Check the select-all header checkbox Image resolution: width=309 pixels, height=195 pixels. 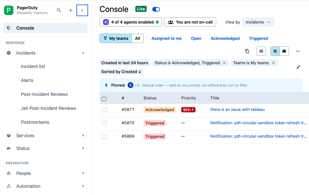point(104,99)
